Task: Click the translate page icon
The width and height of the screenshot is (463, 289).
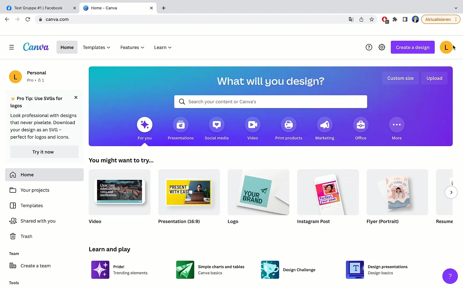Action: point(351,19)
